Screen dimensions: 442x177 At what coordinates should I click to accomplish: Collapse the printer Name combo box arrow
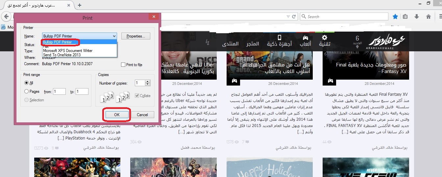pos(114,36)
